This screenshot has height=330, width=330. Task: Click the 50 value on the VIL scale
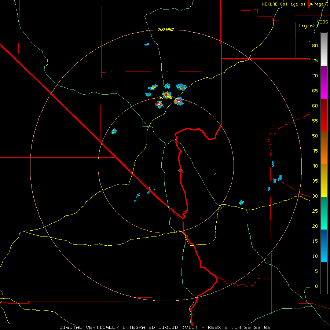(x=315, y=136)
